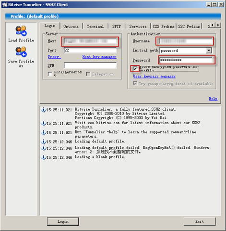Open the Proxy link
Image resolution: width=226 pixels, height=231 pixels.
(x=54, y=57)
